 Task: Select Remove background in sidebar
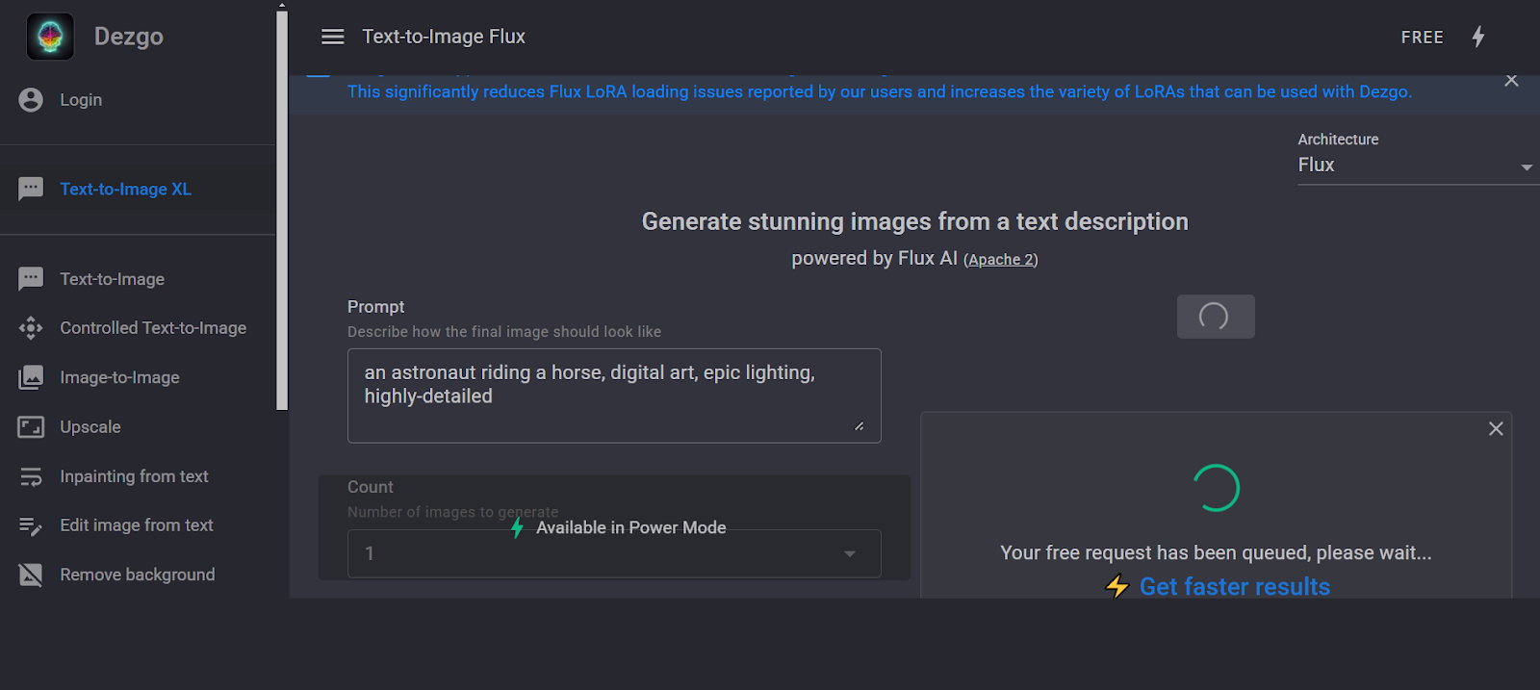[138, 575]
